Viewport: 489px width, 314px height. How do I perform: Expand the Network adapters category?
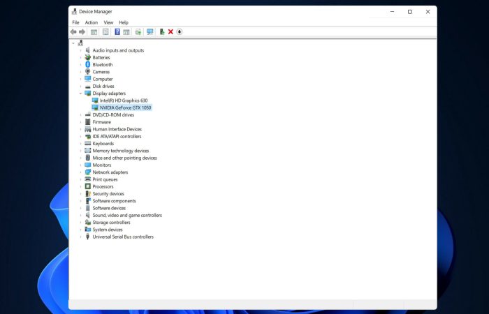80,172
